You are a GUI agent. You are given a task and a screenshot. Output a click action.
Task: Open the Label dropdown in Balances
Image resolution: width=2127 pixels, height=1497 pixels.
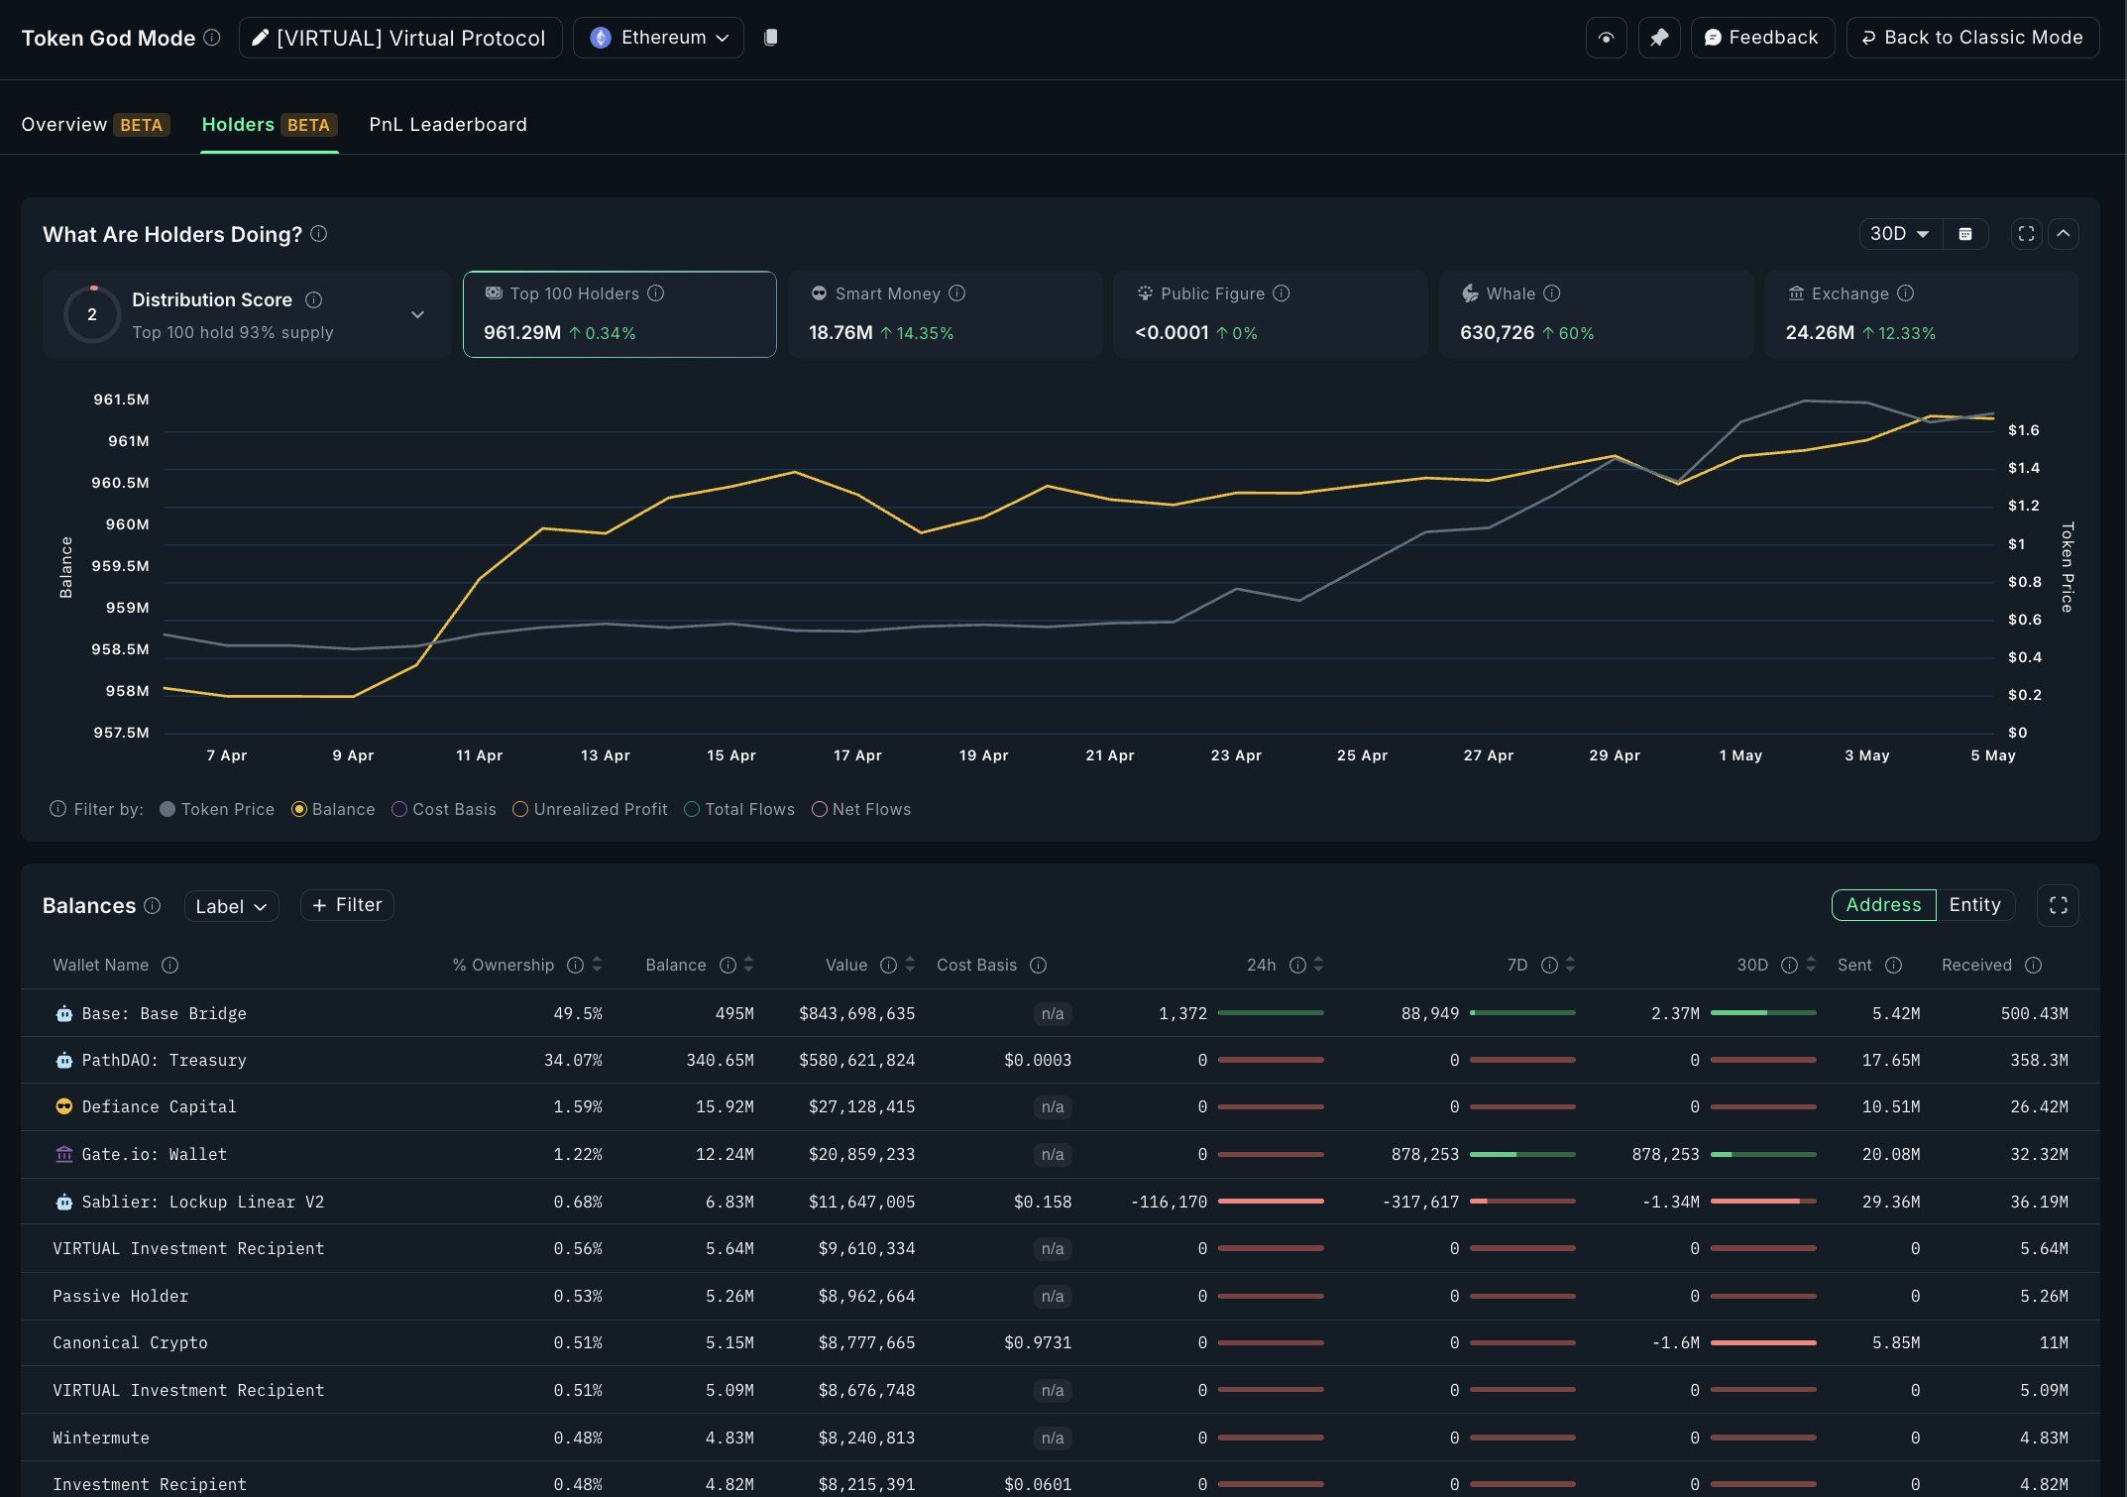click(231, 905)
